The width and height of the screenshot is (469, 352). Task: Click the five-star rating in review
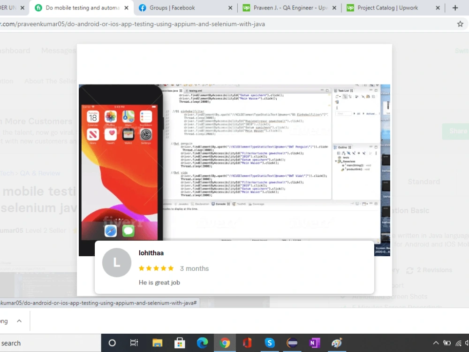pyautogui.click(x=156, y=268)
